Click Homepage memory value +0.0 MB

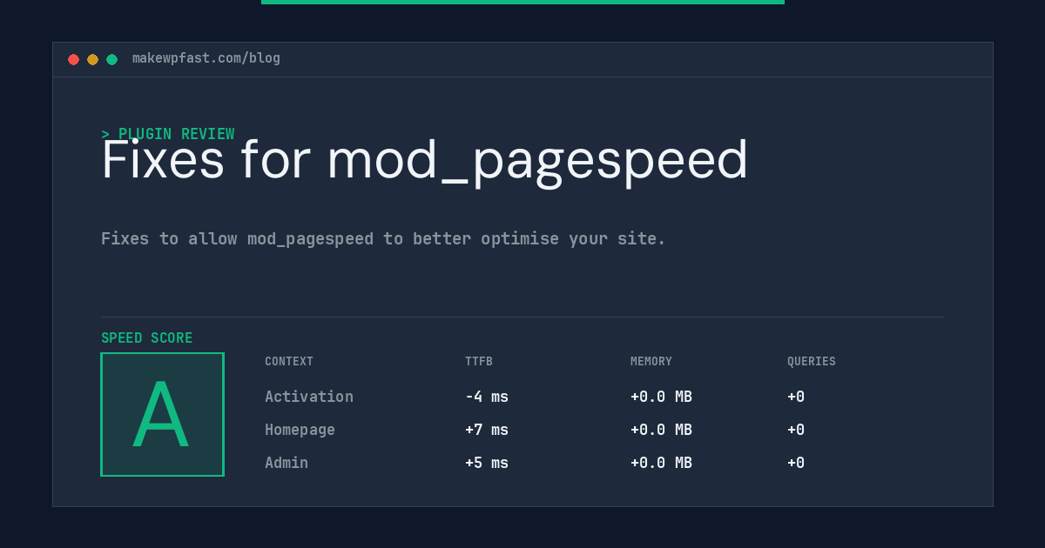[661, 430]
